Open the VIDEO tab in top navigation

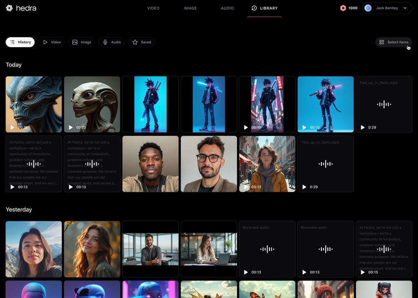153,8
